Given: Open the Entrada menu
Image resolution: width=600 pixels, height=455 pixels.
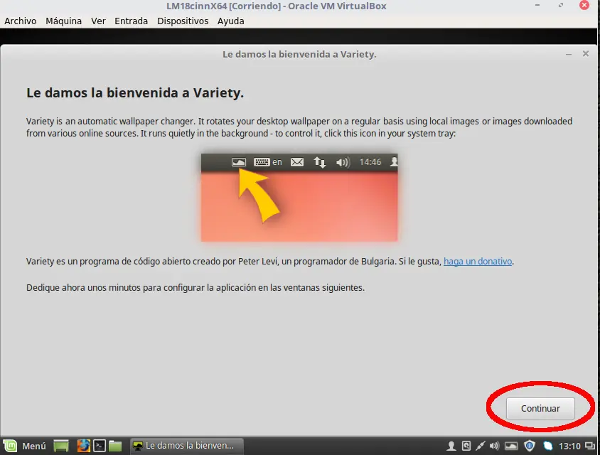Looking at the screenshot, I should (132, 21).
